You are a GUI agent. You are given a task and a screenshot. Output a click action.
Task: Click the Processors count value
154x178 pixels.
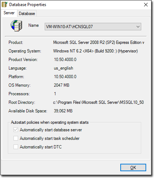[55, 94]
